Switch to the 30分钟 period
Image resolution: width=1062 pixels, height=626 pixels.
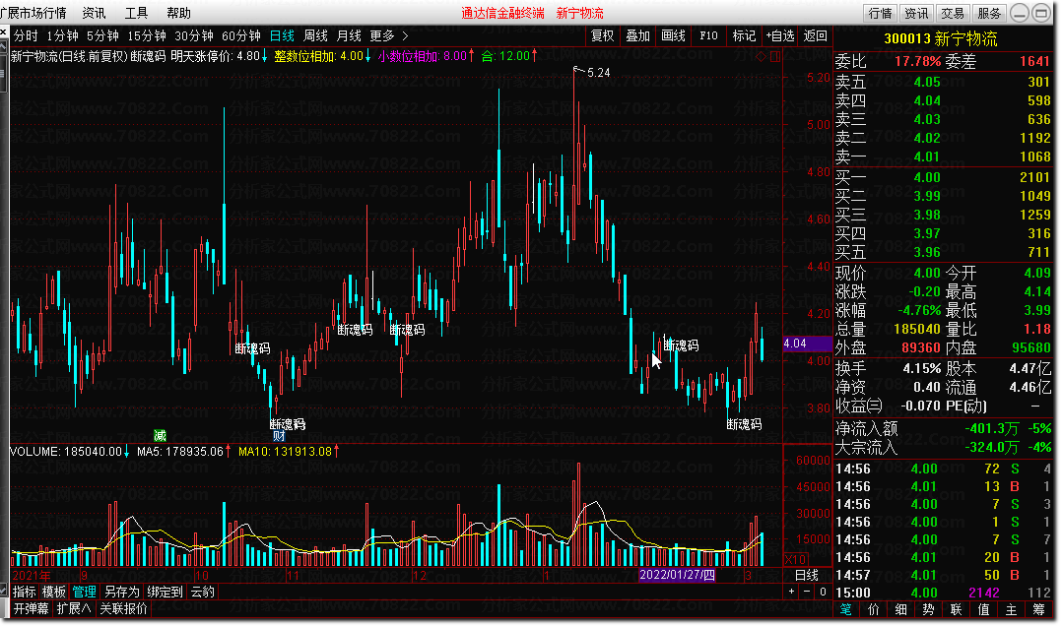point(194,35)
